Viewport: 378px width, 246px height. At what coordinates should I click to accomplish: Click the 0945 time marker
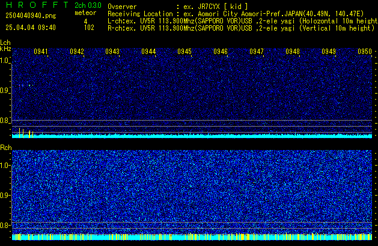click(184, 52)
